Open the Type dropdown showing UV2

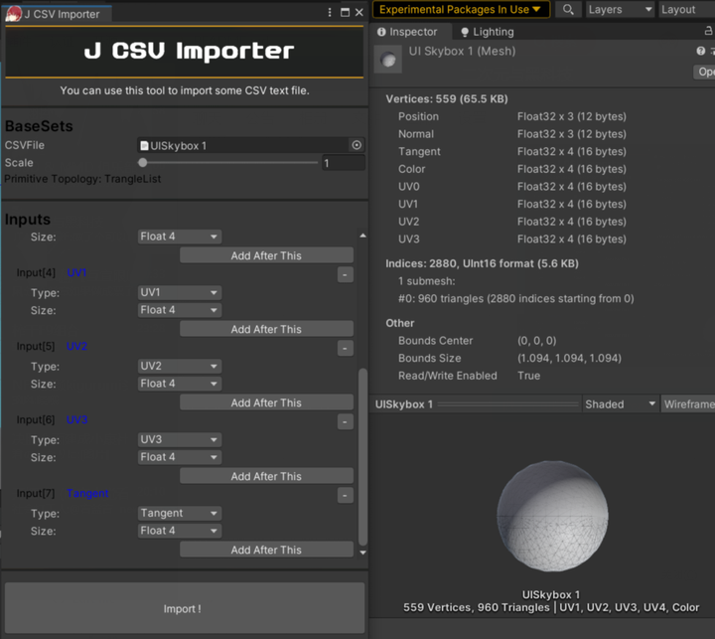click(180, 366)
